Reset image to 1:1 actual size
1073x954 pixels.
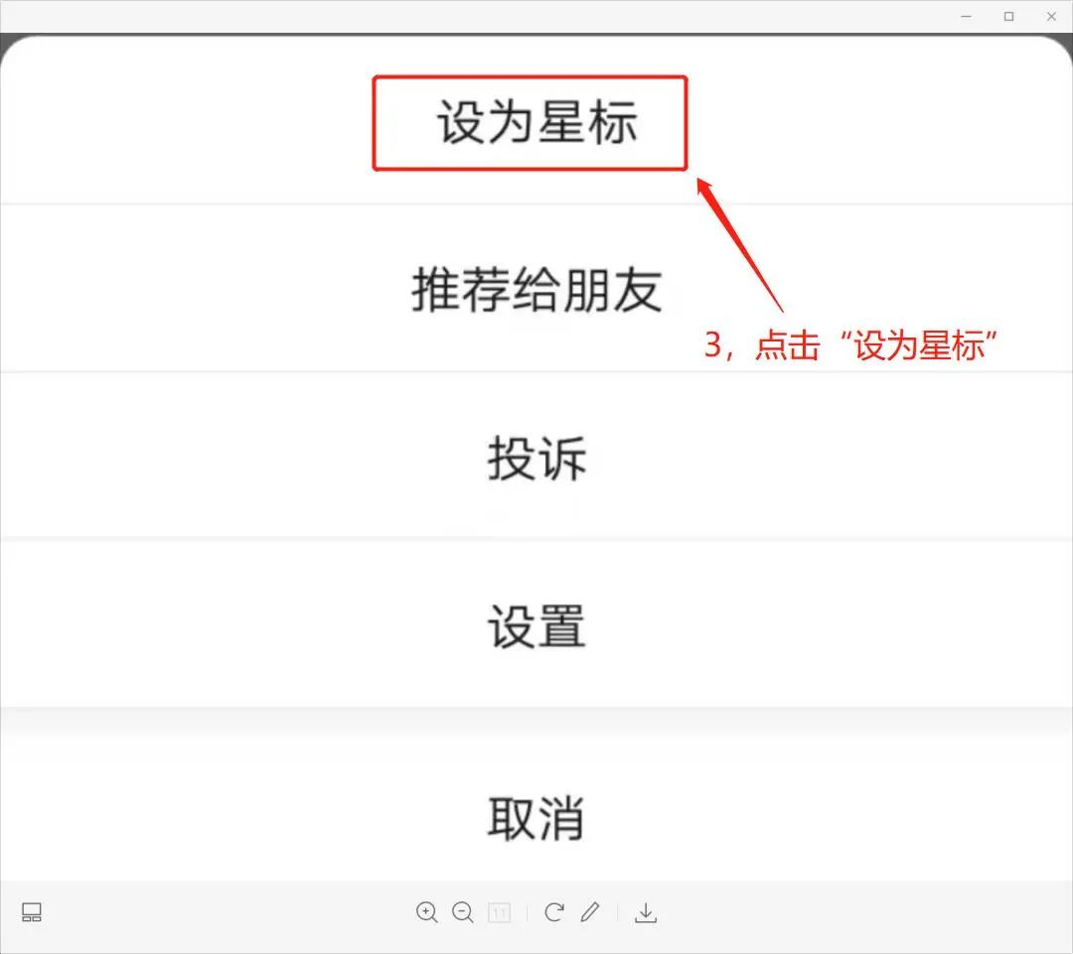499,912
